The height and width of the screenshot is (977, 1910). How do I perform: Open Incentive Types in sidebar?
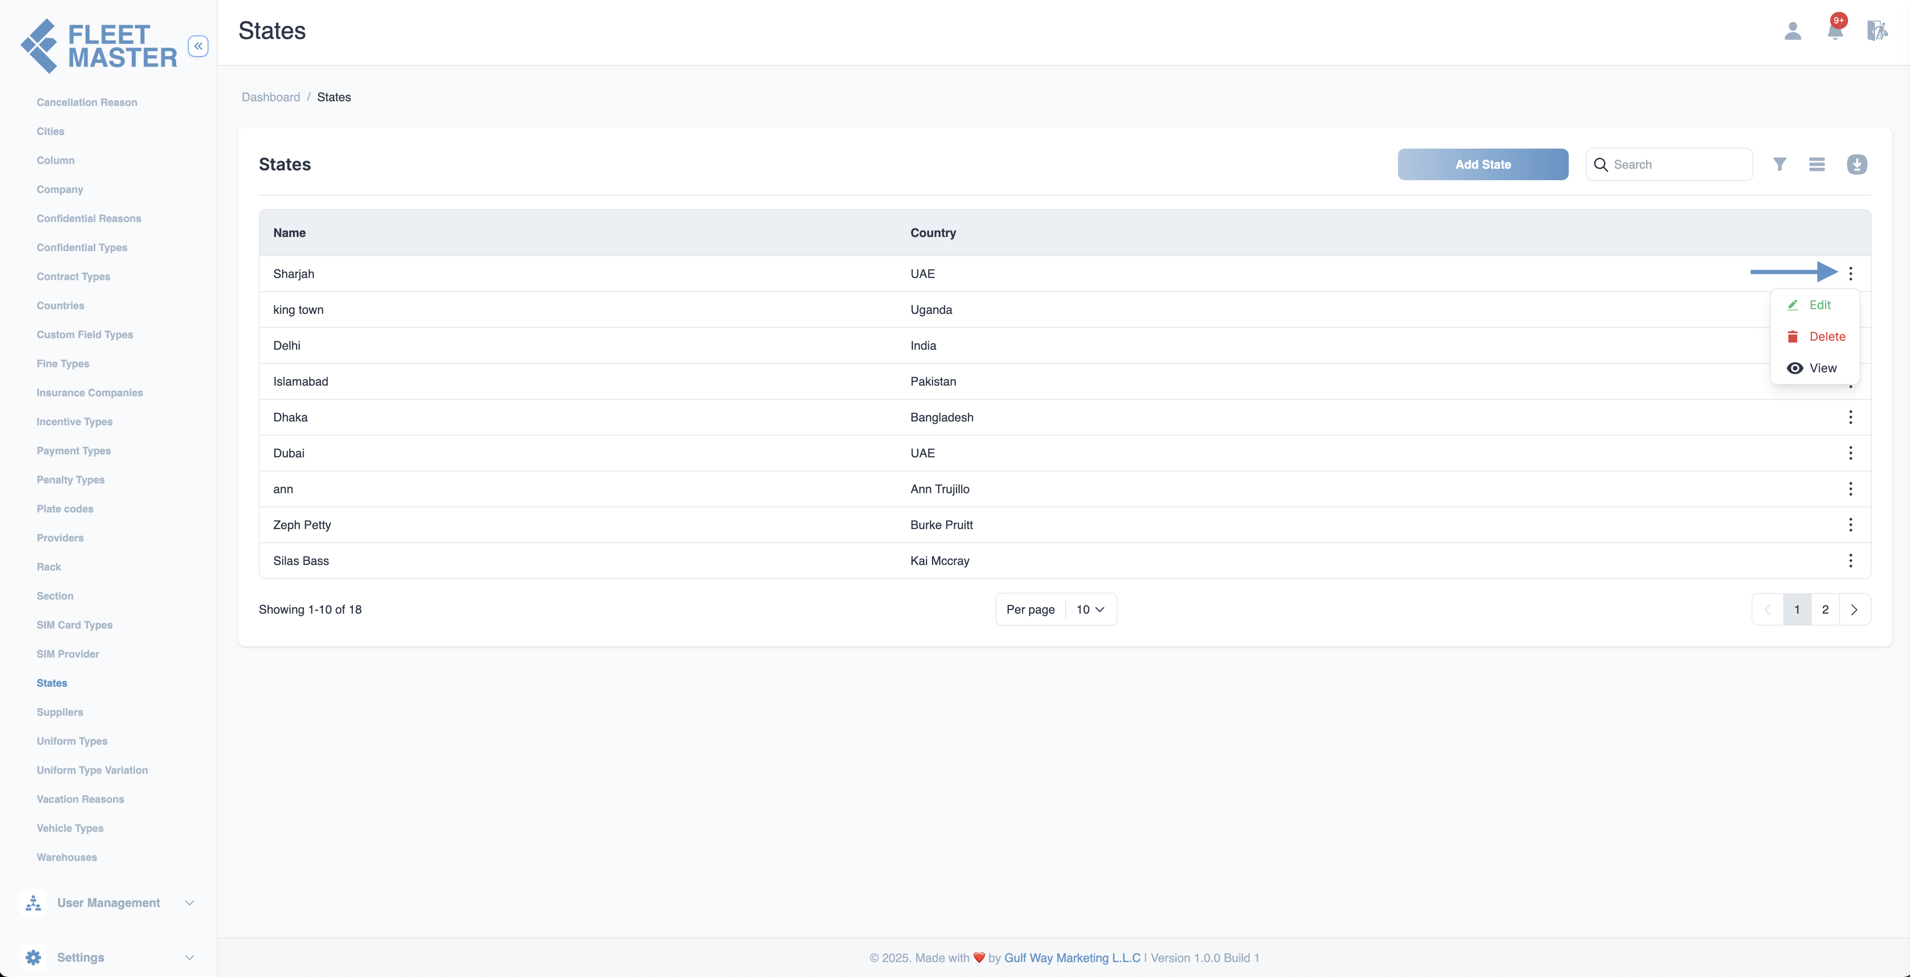pyautogui.click(x=75, y=422)
